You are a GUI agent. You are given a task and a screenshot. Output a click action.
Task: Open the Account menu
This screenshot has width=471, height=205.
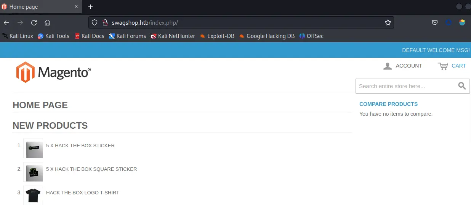(403, 66)
